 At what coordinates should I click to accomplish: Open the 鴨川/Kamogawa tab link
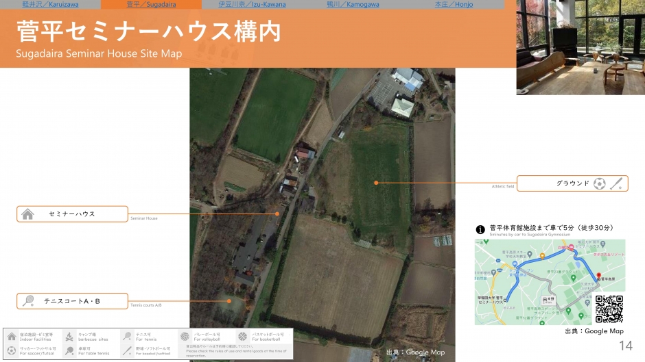click(x=353, y=5)
